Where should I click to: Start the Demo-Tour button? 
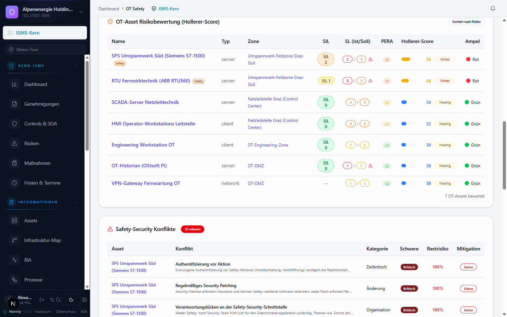45,49
